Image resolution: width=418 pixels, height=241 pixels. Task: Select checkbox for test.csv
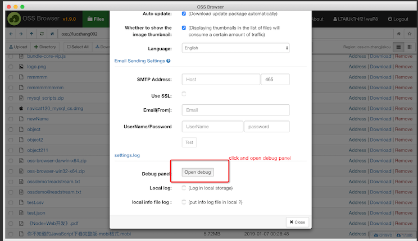[11, 203]
